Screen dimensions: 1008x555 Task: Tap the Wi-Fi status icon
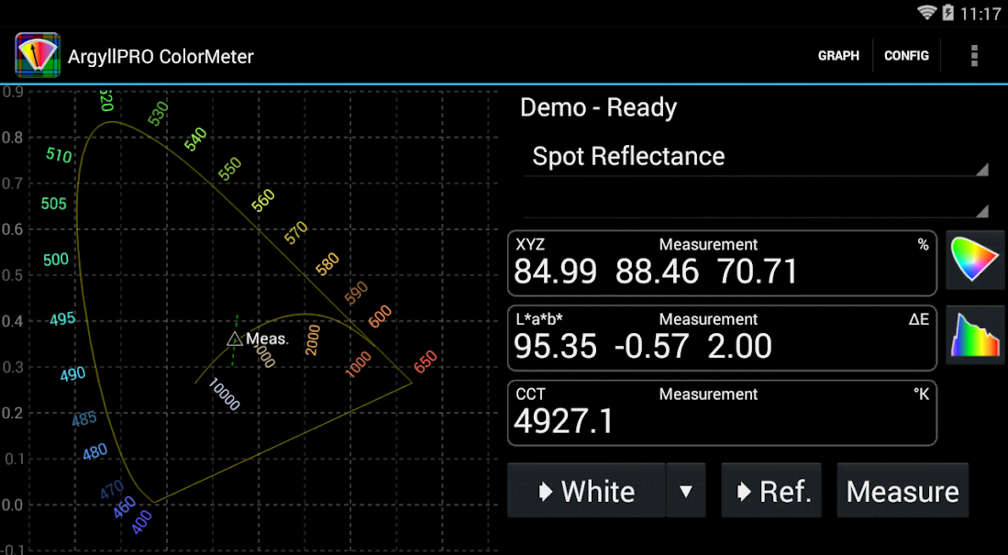pos(926,13)
